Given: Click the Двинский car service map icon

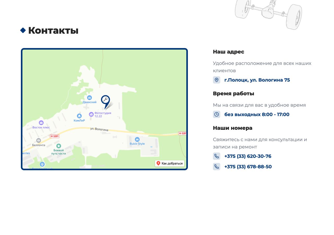Looking at the screenshot, I should coord(90,98).
